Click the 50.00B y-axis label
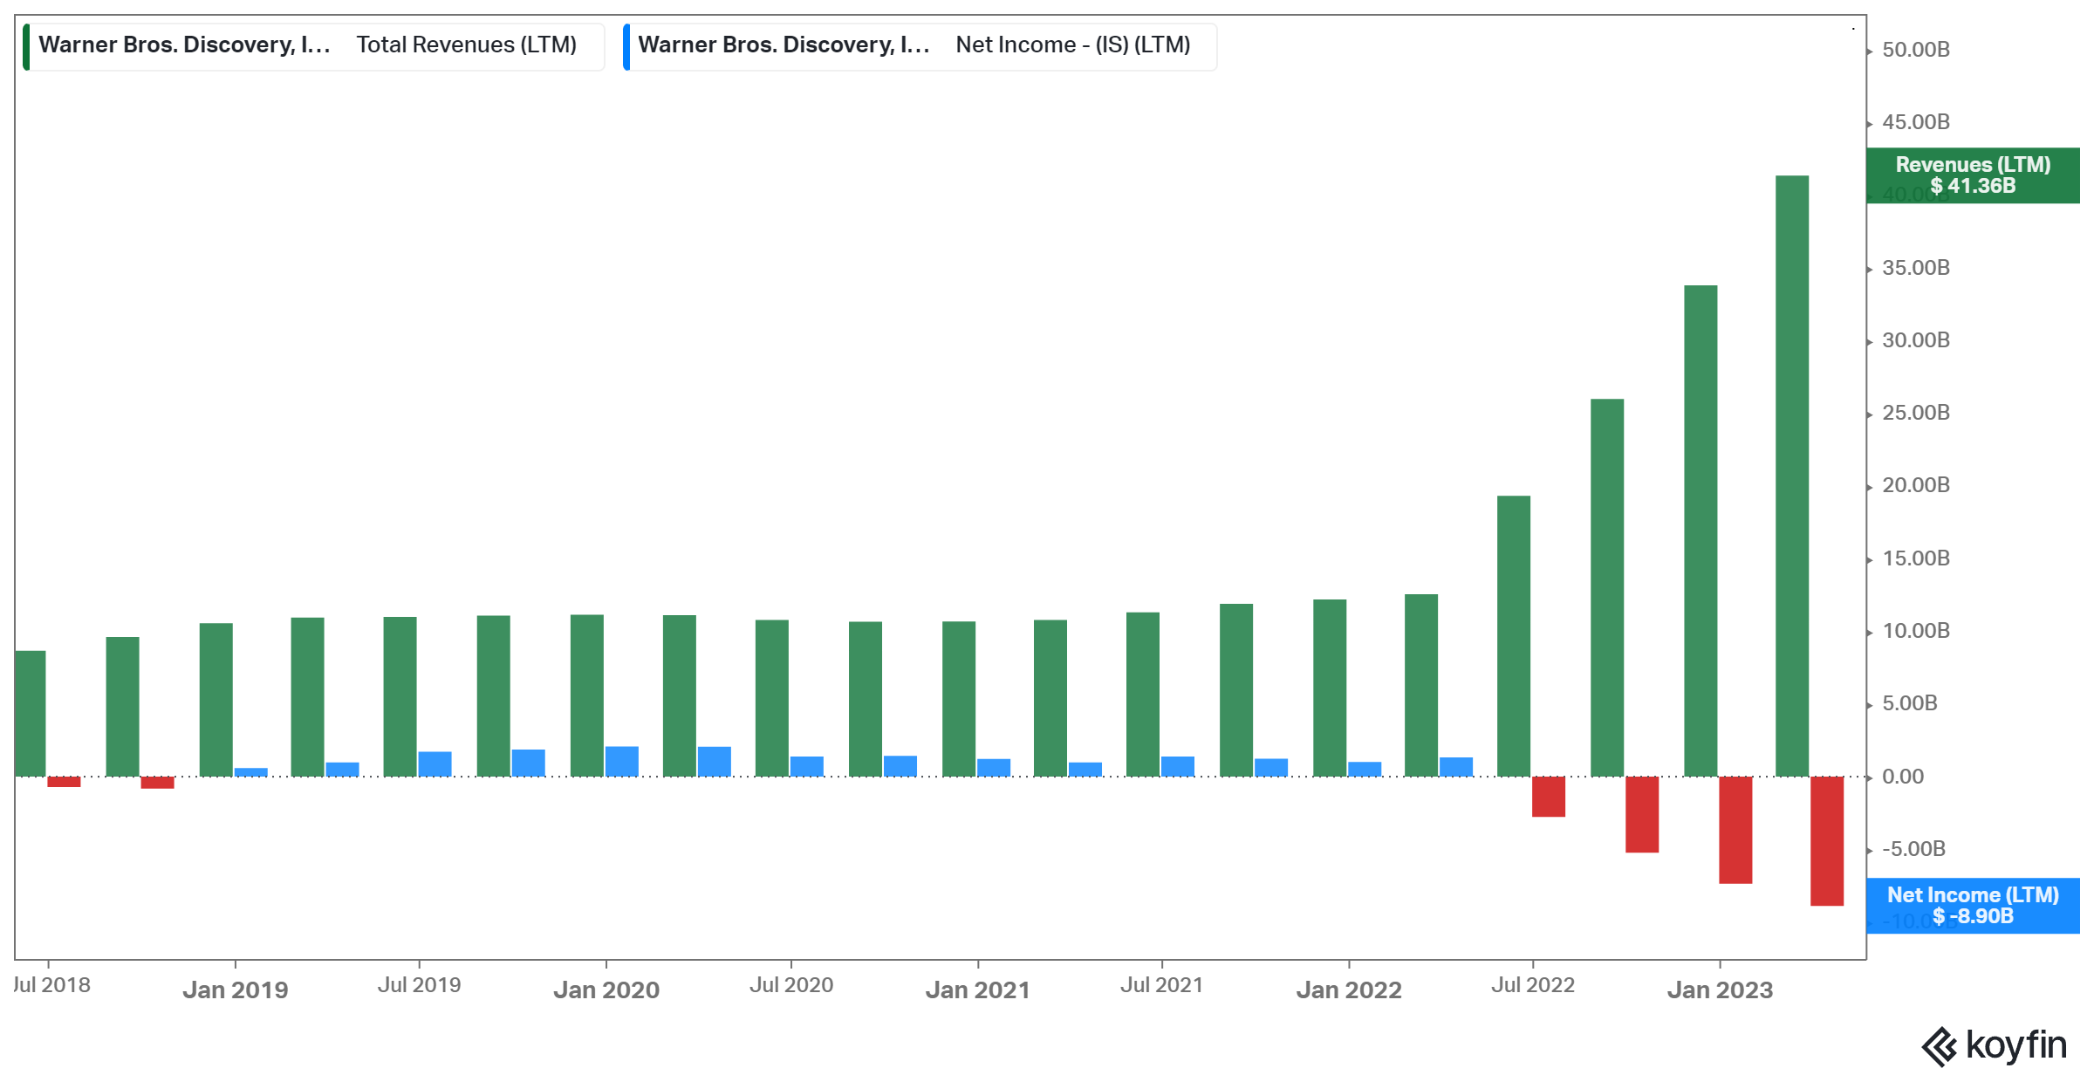The image size is (2094, 1082). (1915, 50)
